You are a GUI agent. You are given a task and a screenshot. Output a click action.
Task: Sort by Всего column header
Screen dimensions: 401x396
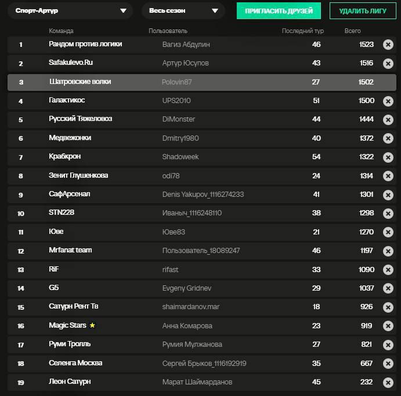(352, 31)
